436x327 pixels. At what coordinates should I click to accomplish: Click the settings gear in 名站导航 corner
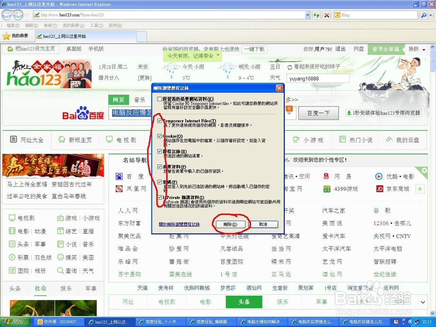424,170
